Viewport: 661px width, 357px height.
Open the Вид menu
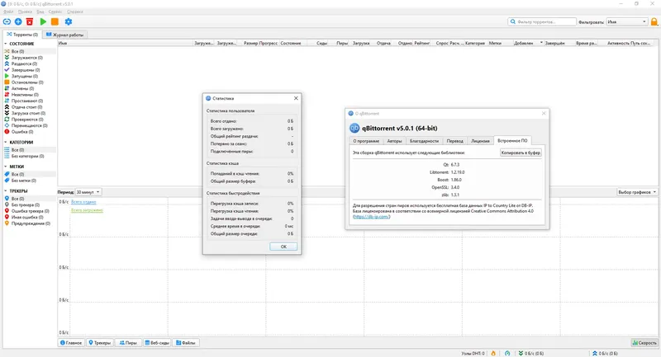(40, 12)
